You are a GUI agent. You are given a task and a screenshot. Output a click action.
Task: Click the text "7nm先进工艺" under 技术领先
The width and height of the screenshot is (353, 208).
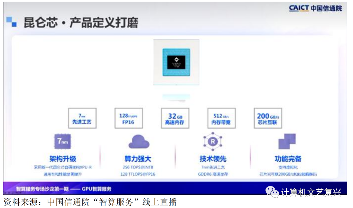[x=213, y=167]
